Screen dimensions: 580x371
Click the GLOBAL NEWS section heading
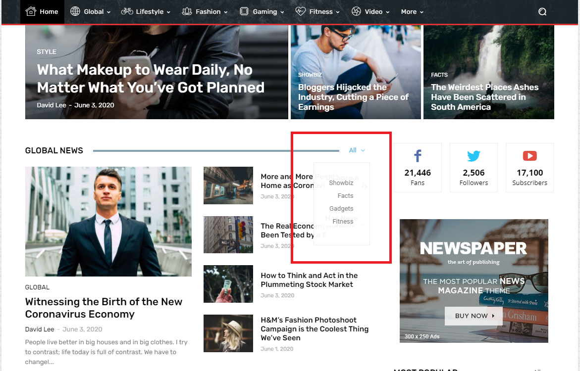click(54, 150)
